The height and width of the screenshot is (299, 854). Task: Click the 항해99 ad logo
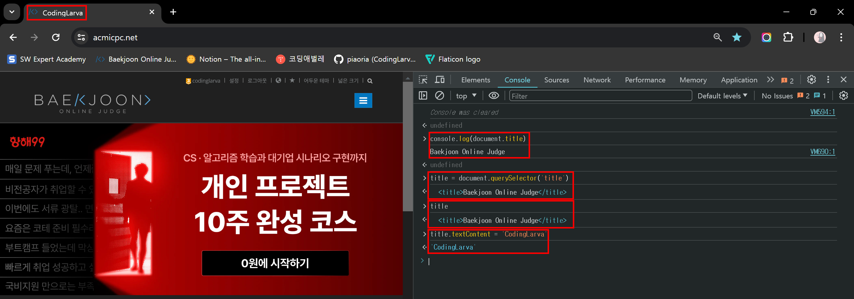(27, 142)
